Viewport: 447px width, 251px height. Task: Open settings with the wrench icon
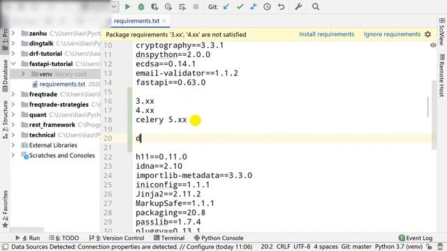click(x=298, y=6)
